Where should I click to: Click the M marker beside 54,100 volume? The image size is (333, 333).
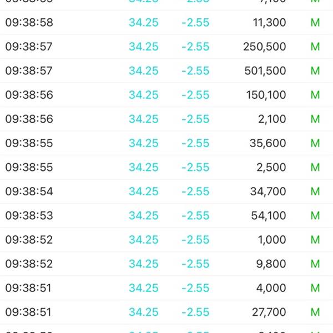315,215
